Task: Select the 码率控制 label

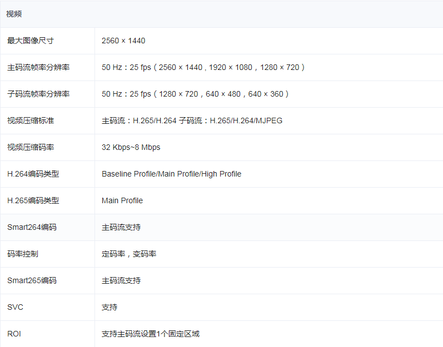Action: point(23,254)
